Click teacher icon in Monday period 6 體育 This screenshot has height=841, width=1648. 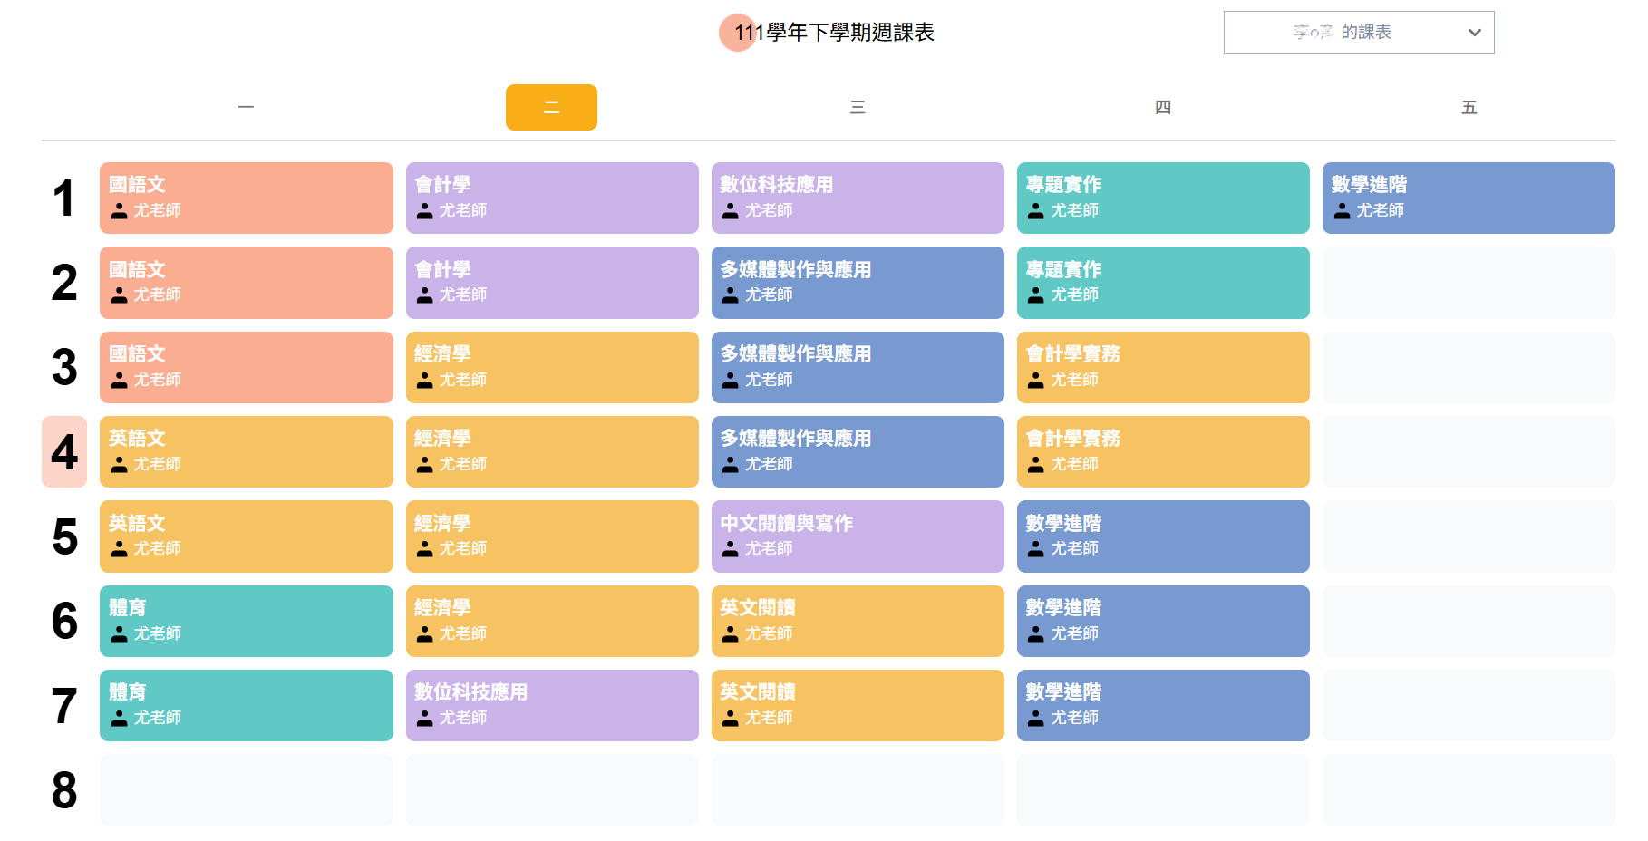(x=119, y=634)
